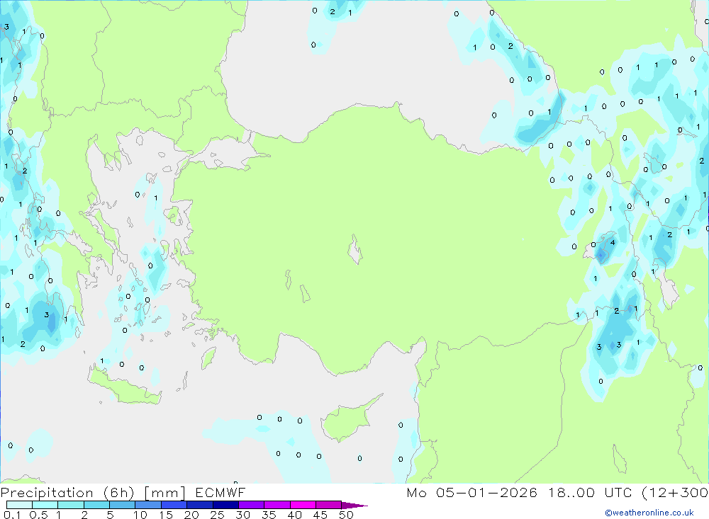The image size is (709, 519).
Task: Click the 25–30 mm navy legend swatch
Action: pos(225,505)
